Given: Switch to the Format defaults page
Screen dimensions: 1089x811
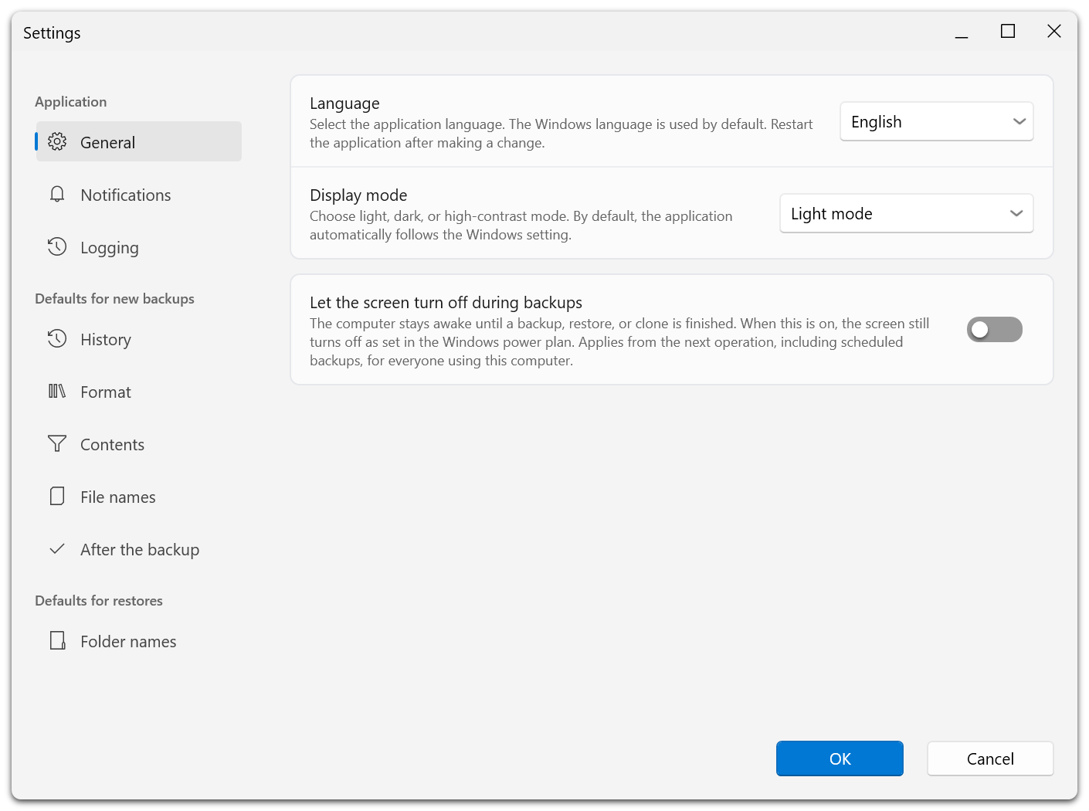Looking at the screenshot, I should [x=139, y=392].
